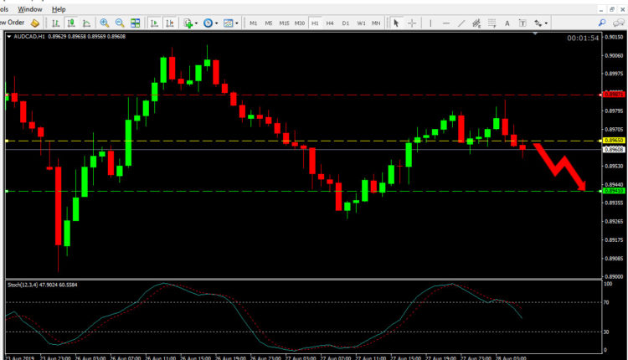Viewport: 628px width, 360px height.
Task: Select the M15 timeframe
Action: click(284, 23)
